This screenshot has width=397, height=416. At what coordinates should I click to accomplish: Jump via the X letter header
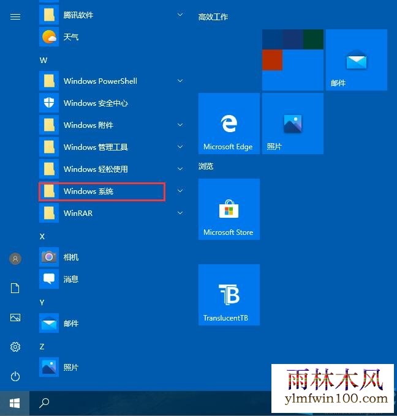pyautogui.click(x=42, y=236)
